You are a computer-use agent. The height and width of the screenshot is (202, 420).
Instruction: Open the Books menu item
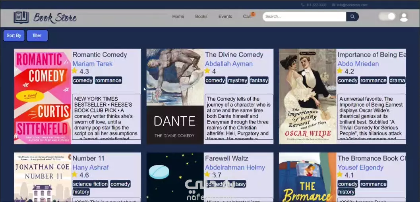tap(201, 17)
